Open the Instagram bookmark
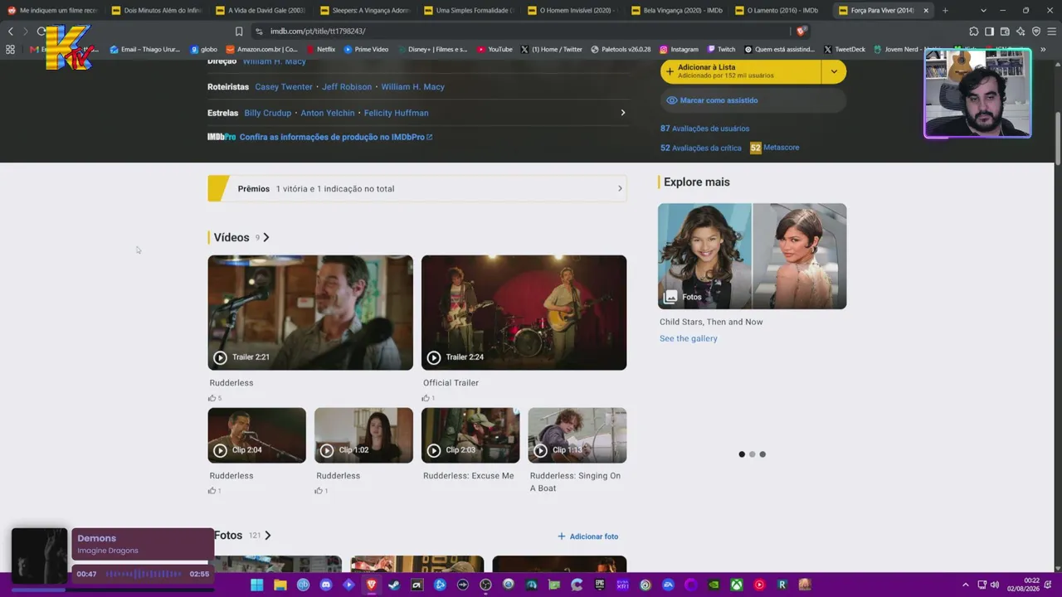The image size is (1062, 597). click(x=680, y=50)
